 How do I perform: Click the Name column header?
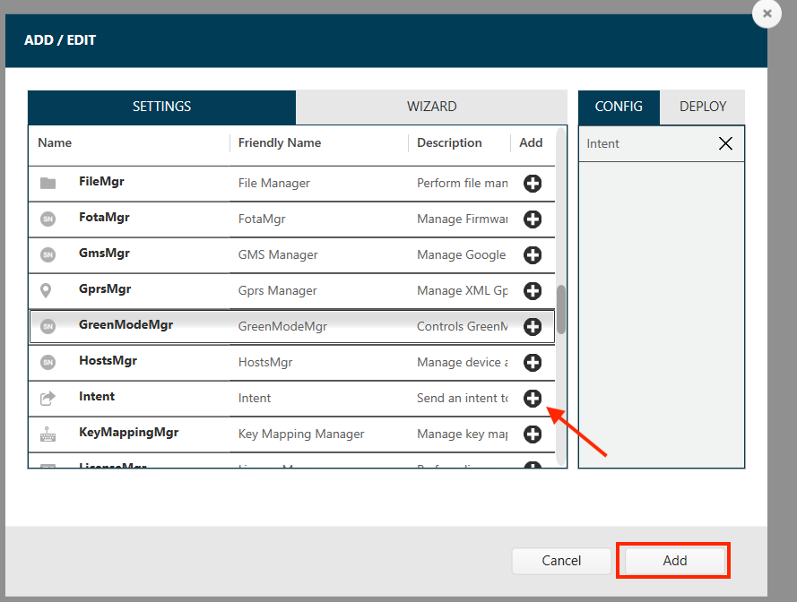click(x=55, y=142)
